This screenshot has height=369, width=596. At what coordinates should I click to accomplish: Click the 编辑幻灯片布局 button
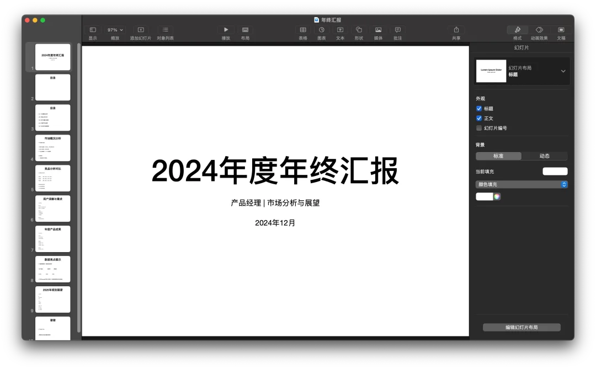tap(521, 327)
